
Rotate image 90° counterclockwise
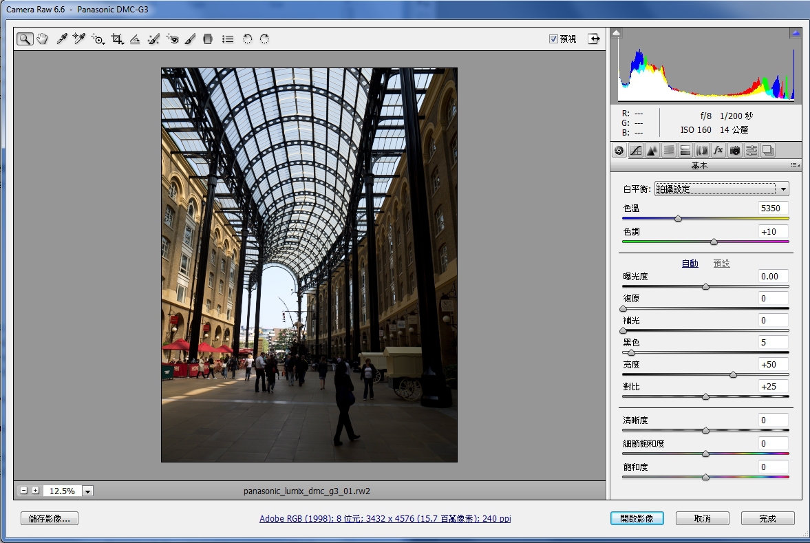(247, 39)
